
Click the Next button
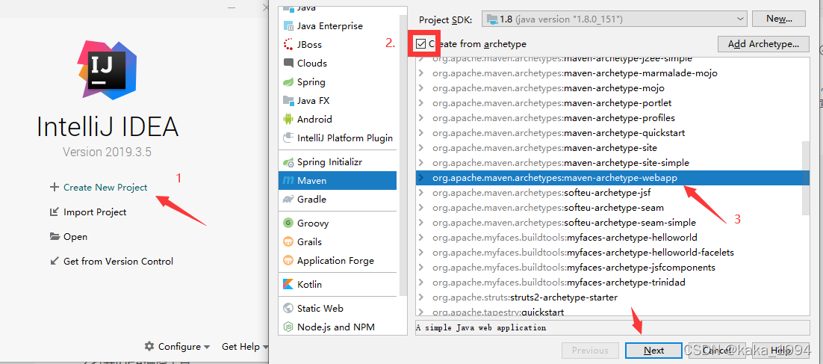coord(653,351)
